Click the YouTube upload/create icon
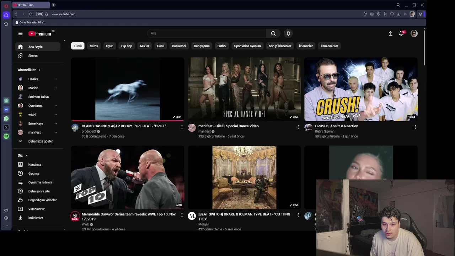The image size is (455, 256). (390, 33)
